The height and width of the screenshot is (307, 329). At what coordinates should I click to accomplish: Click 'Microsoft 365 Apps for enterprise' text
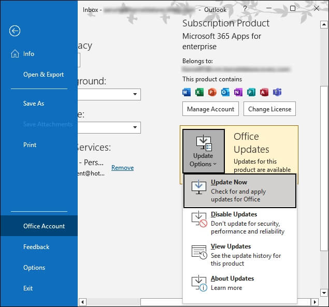pyautogui.click(x=222, y=41)
